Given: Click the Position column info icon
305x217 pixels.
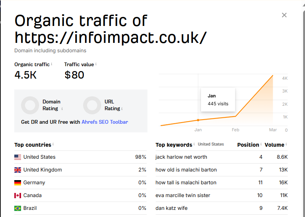Looking at the screenshot, I should 261,144.
